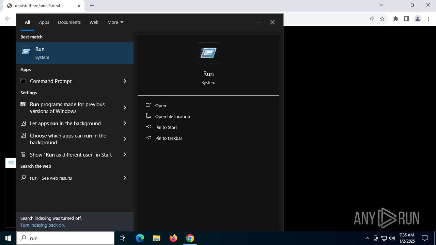Image resolution: width=436 pixels, height=245 pixels.
Task: Expand arrow for Choose which apps can run
Action: [x=125, y=139]
